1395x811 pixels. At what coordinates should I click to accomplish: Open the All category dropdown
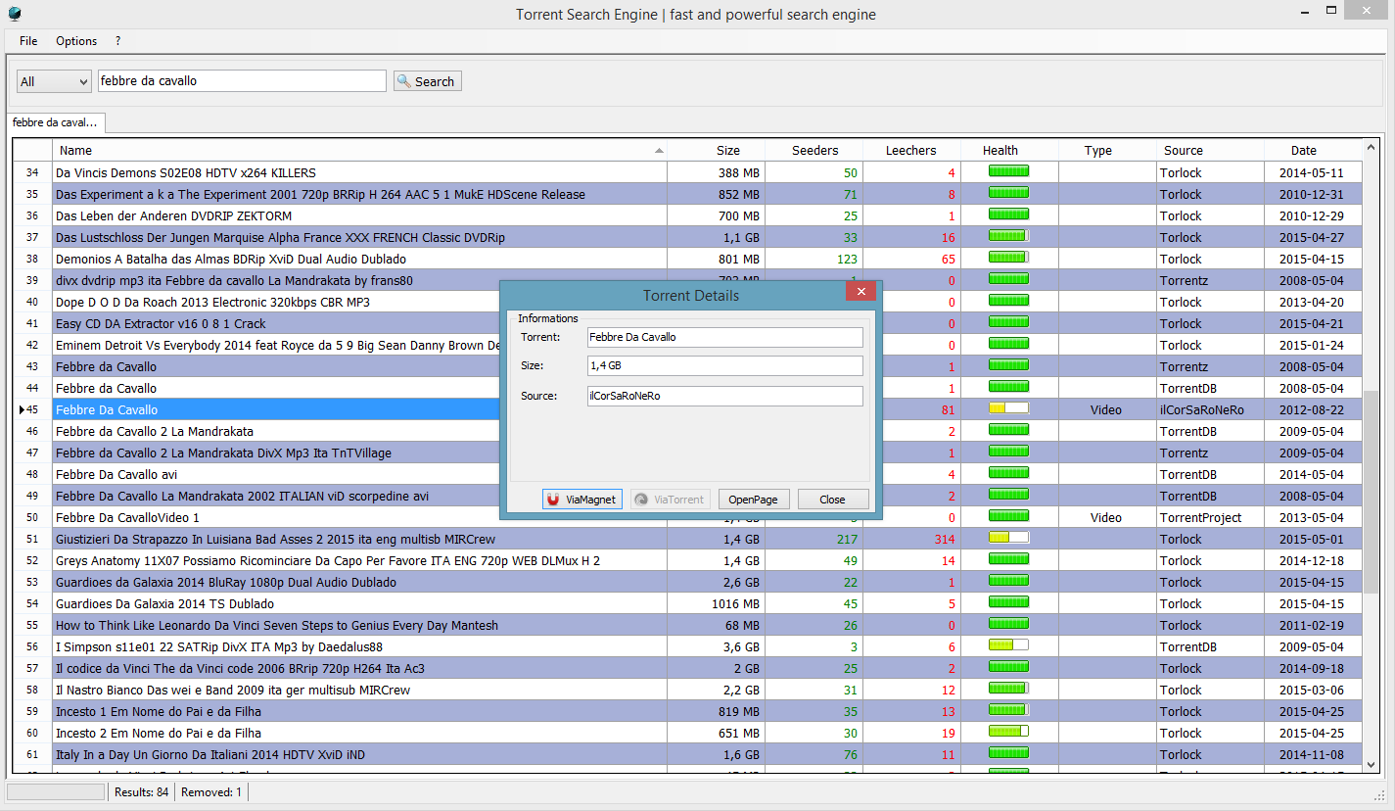[54, 81]
